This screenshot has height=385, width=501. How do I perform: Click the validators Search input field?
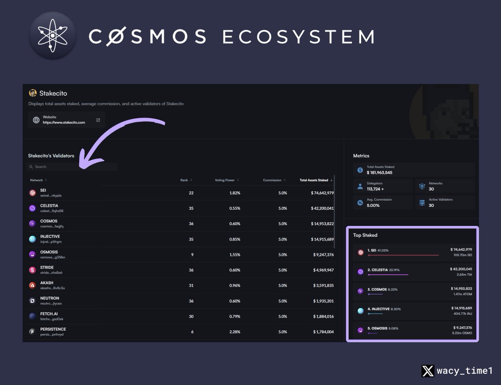[x=72, y=167]
